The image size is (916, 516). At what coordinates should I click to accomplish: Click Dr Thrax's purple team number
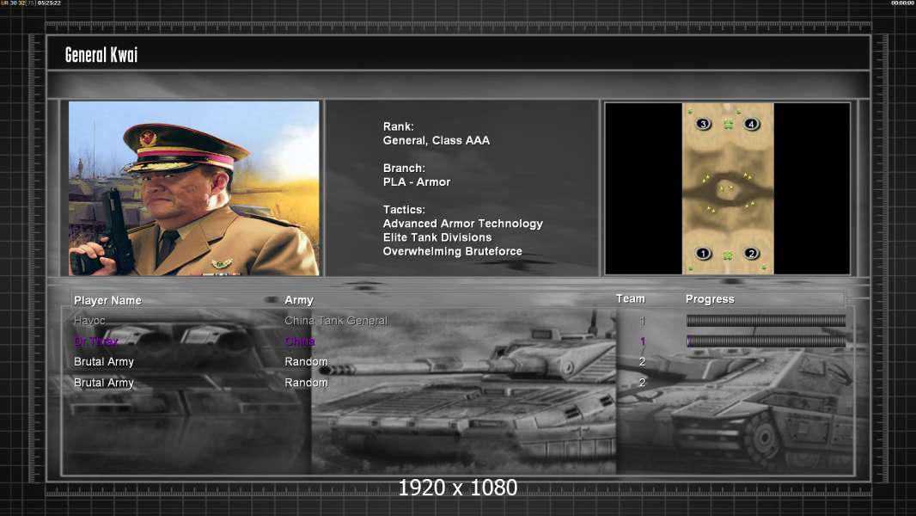coord(642,341)
